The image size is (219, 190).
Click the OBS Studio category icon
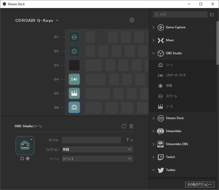coord(161,53)
